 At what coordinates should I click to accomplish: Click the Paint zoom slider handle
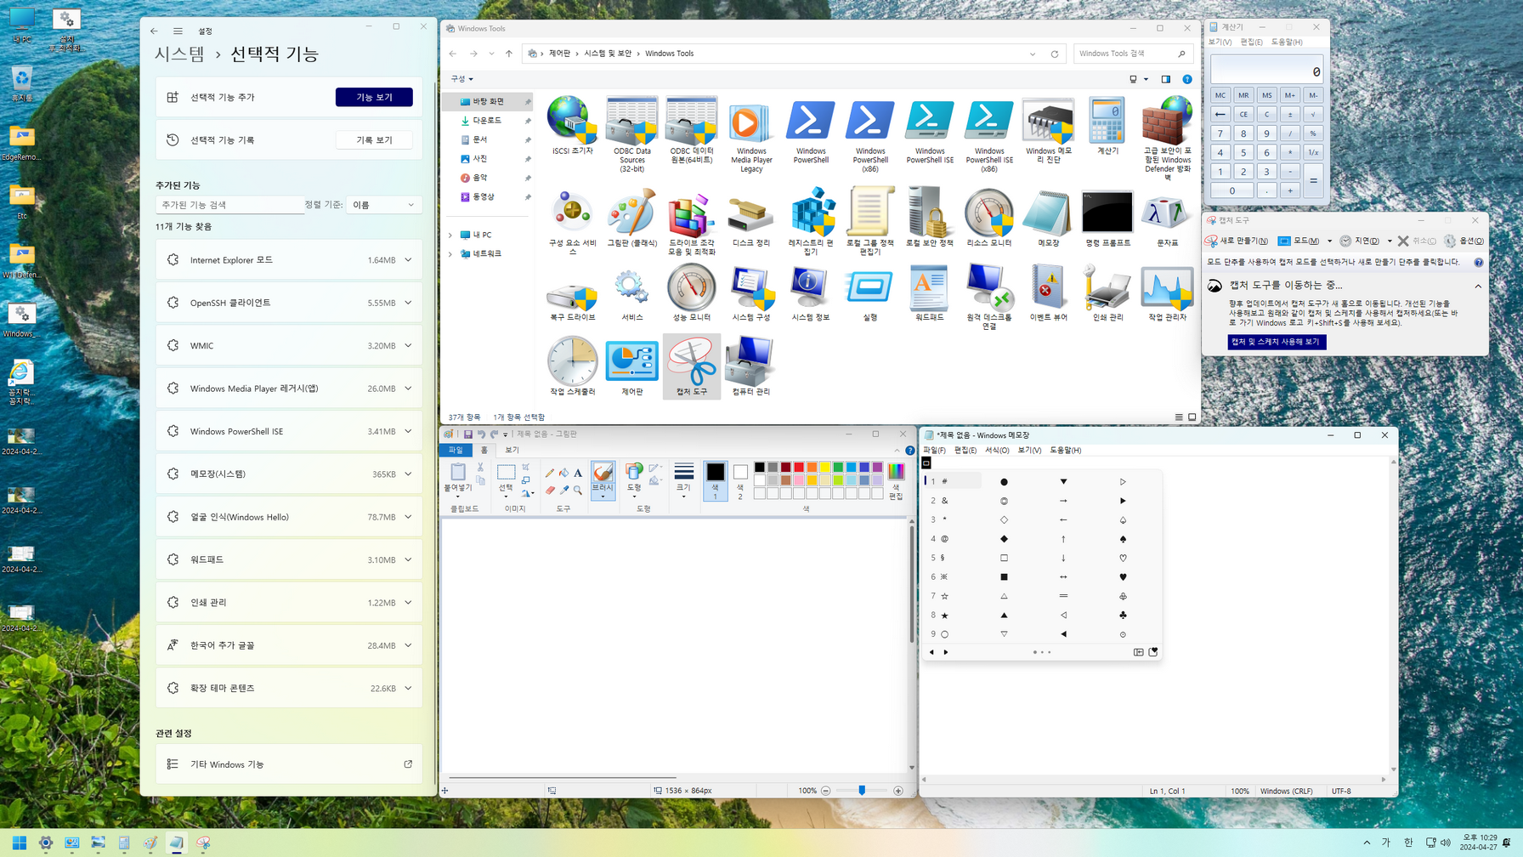click(x=862, y=791)
